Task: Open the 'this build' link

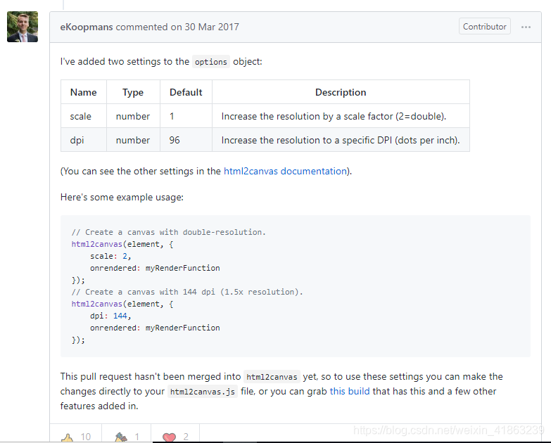Action: (350, 391)
